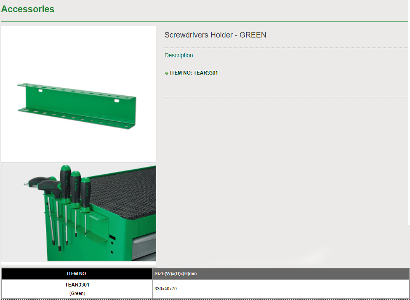Select the Description tab
The width and height of the screenshot is (410, 300).
(178, 55)
